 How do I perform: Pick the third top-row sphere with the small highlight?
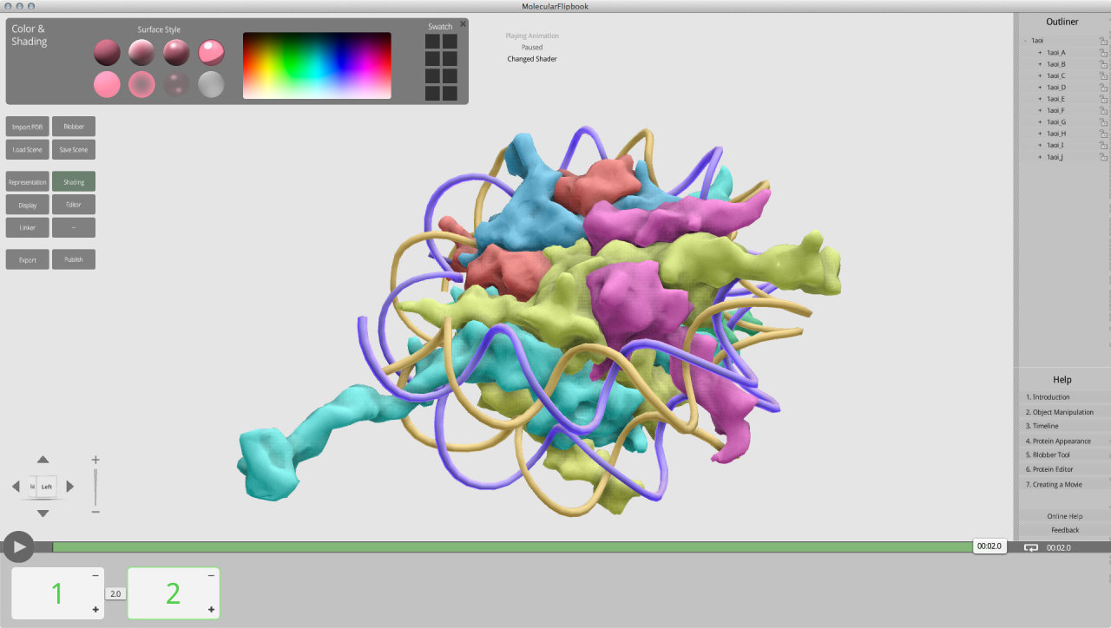click(176, 53)
